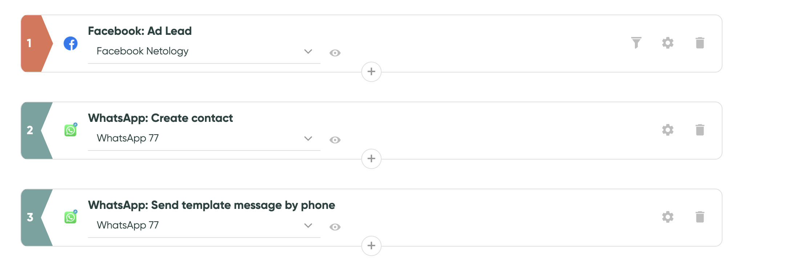This screenshot has width=789, height=276.
Task: Click the WhatsApp icon on step 3
Action: coord(70,217)
